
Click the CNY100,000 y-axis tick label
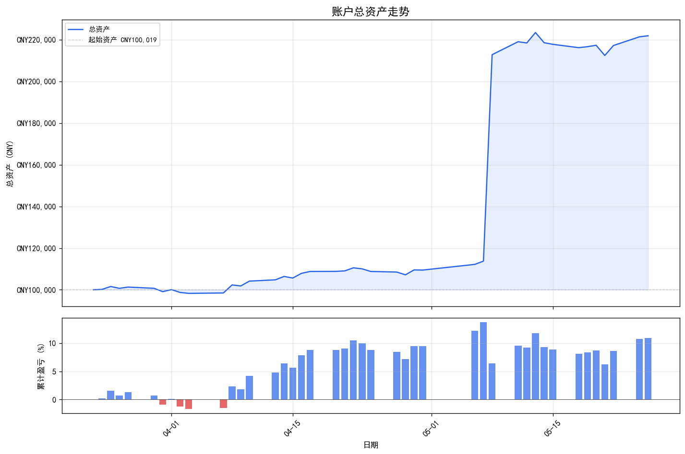[36, 291]
